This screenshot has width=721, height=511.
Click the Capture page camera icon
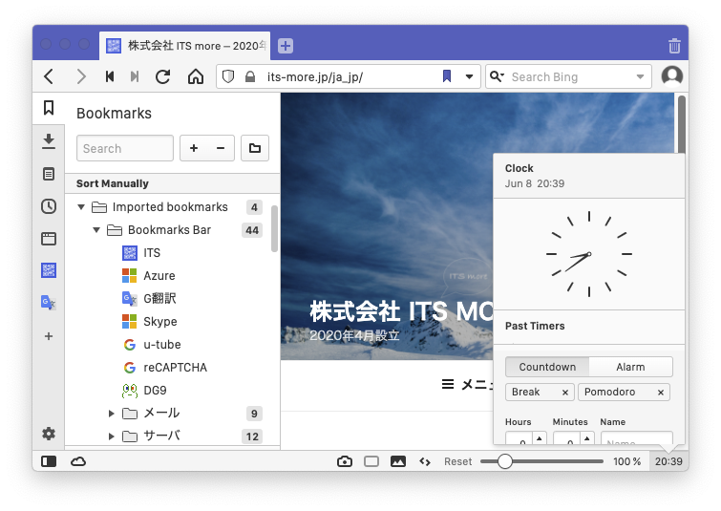point(345,461)
